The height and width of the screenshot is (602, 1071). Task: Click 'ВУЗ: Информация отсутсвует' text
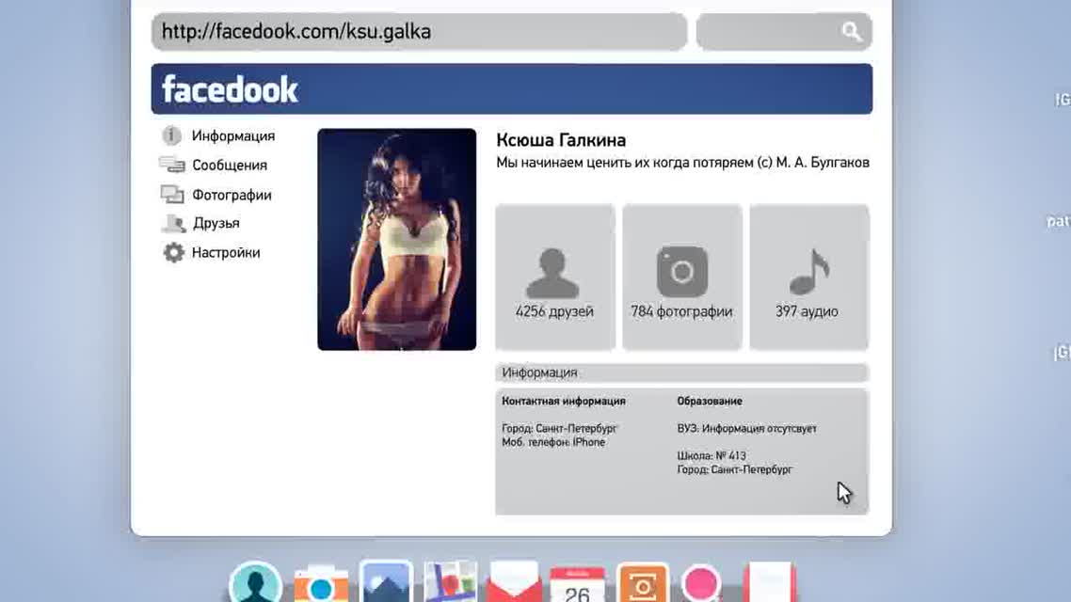point(746,429)
